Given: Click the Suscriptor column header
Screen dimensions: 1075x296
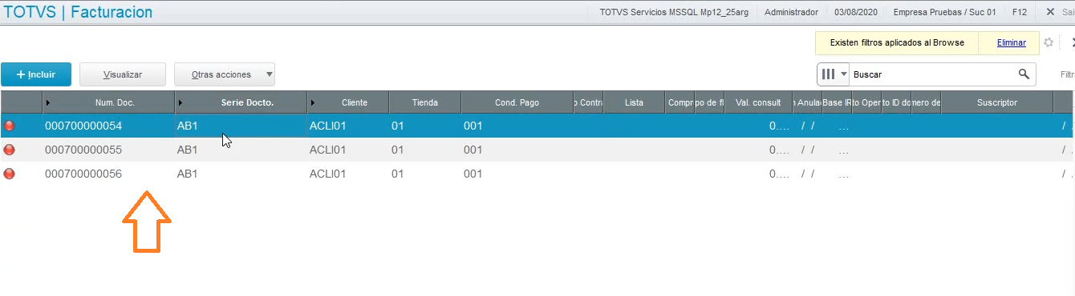Looking at the screenshot, I should tap(997, 102).
